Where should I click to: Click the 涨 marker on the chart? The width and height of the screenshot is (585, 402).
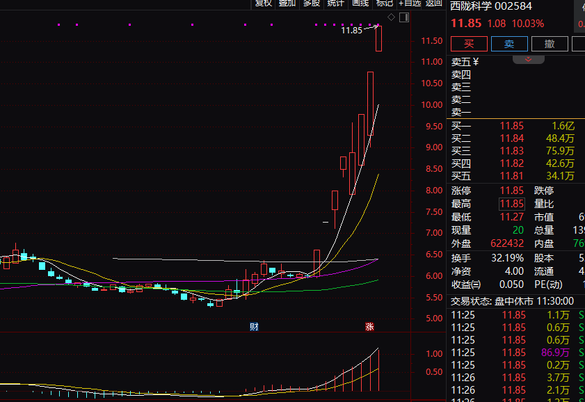pos(369,327)
